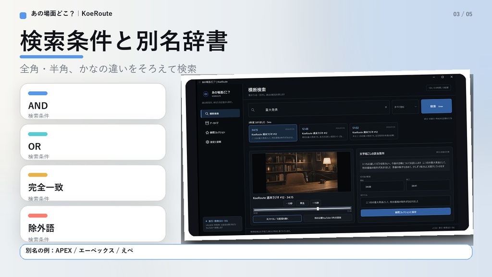Minimize the KoeRoute app window

434,77
